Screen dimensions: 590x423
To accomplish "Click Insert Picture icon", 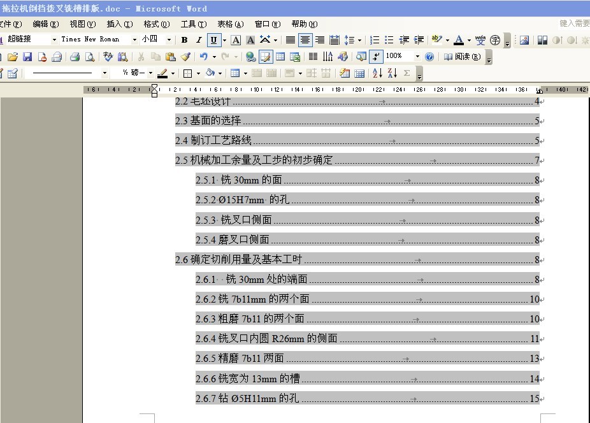I will point(524,40).
